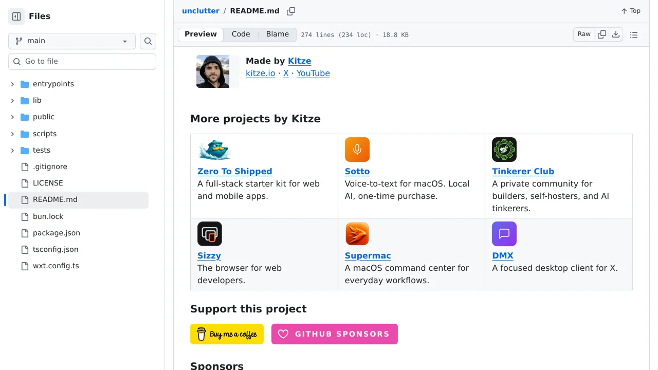658x370 pixels.
Task: Select the bun.lock file
Action: click(x=48, y=216)
